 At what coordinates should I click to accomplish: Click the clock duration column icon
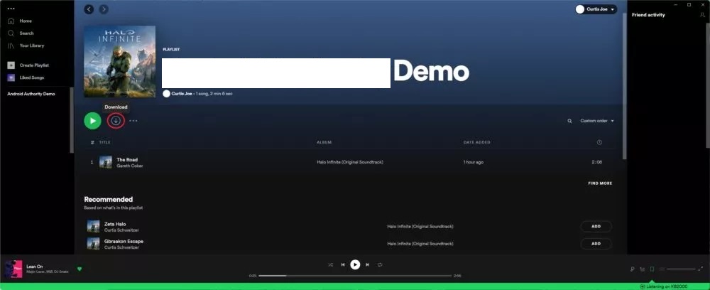pos(599,142)
